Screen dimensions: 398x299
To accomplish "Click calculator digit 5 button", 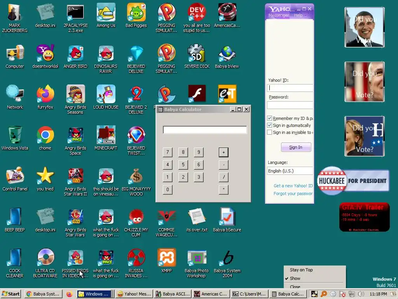I will [x=183, y=165].
